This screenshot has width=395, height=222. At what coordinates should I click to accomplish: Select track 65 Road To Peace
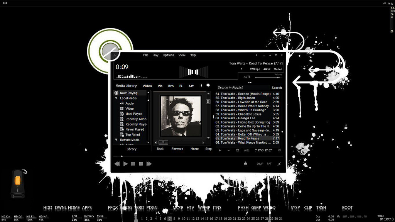[x=247, y=139]
